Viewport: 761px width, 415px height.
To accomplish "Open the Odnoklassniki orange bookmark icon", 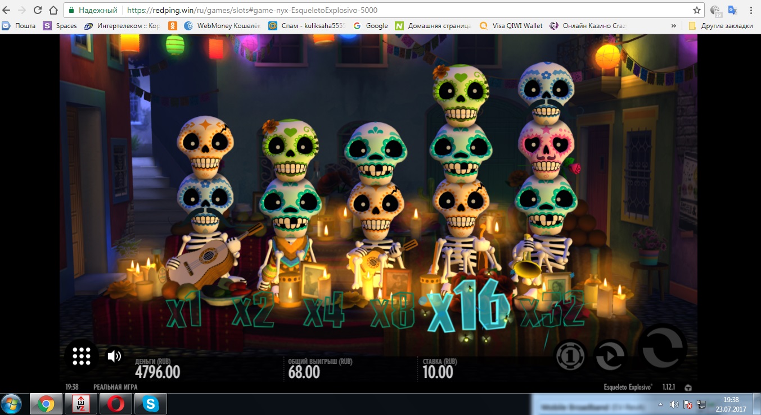I will (x=173, y=26).
